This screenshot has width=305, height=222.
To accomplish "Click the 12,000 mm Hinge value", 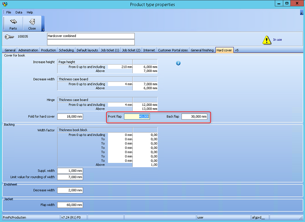I will [x=145, y=105].
